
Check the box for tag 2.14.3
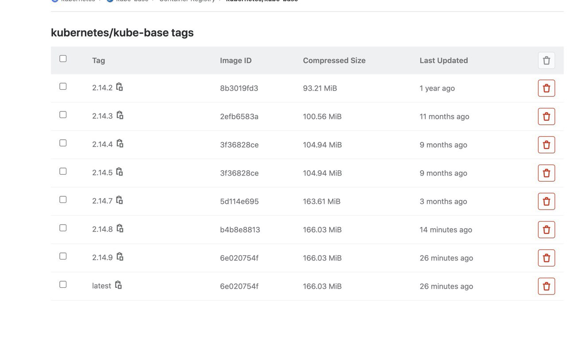point(63,115)
